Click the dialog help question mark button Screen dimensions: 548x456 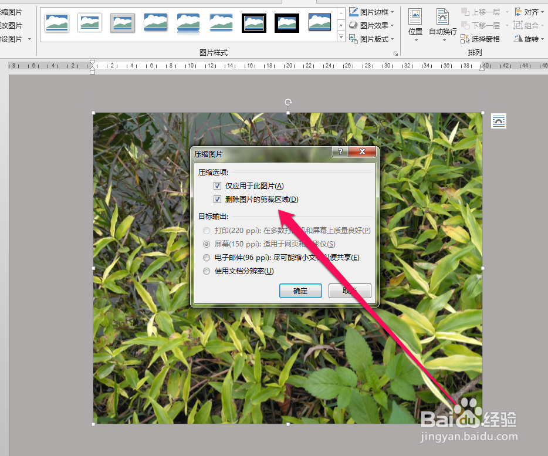(340, 151)
